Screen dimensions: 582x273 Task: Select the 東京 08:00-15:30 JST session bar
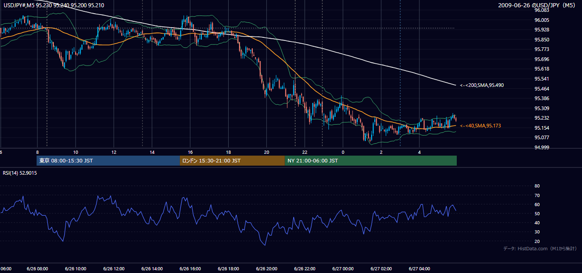click(108, 161)
